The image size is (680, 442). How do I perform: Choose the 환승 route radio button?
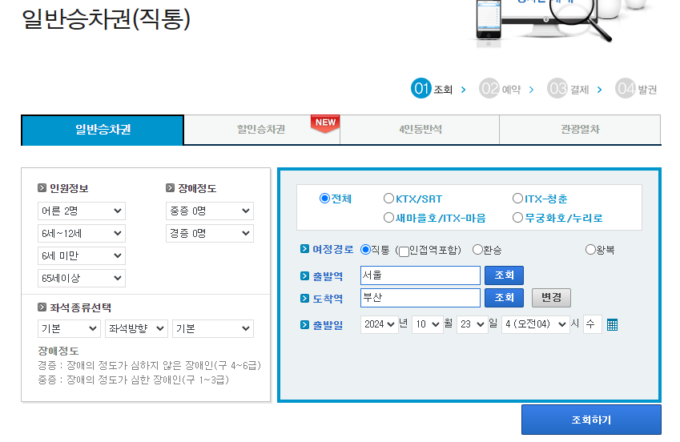(477, 249)
